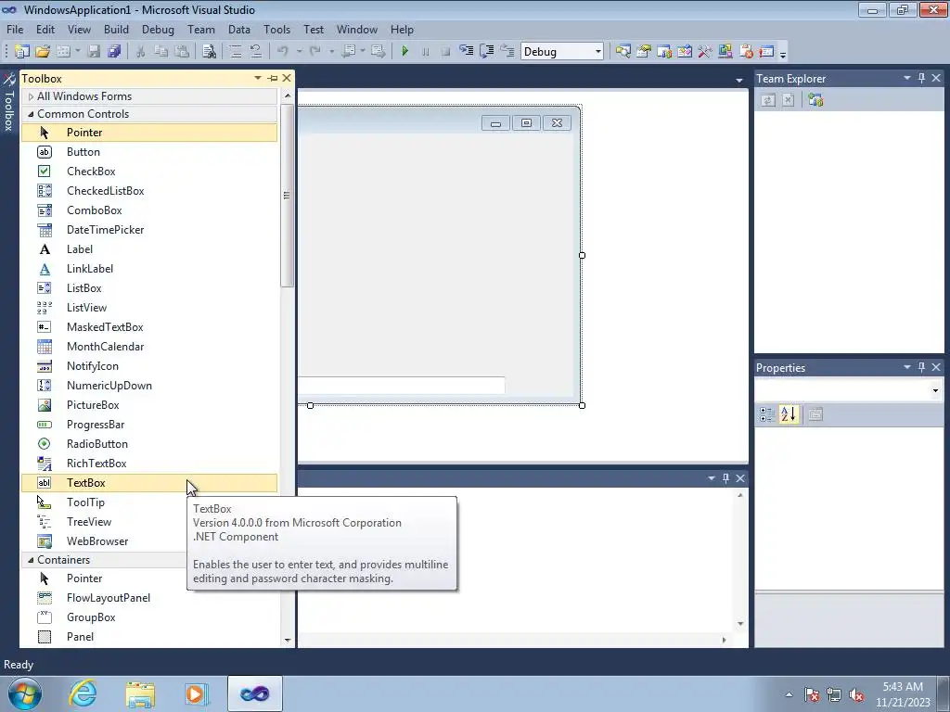Pick the RichTextBox control

(x=149, y=464)
